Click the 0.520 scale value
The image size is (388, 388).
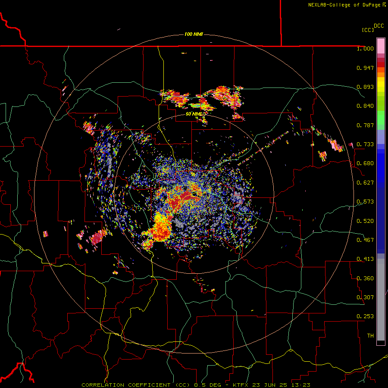[x=365, y=221]
